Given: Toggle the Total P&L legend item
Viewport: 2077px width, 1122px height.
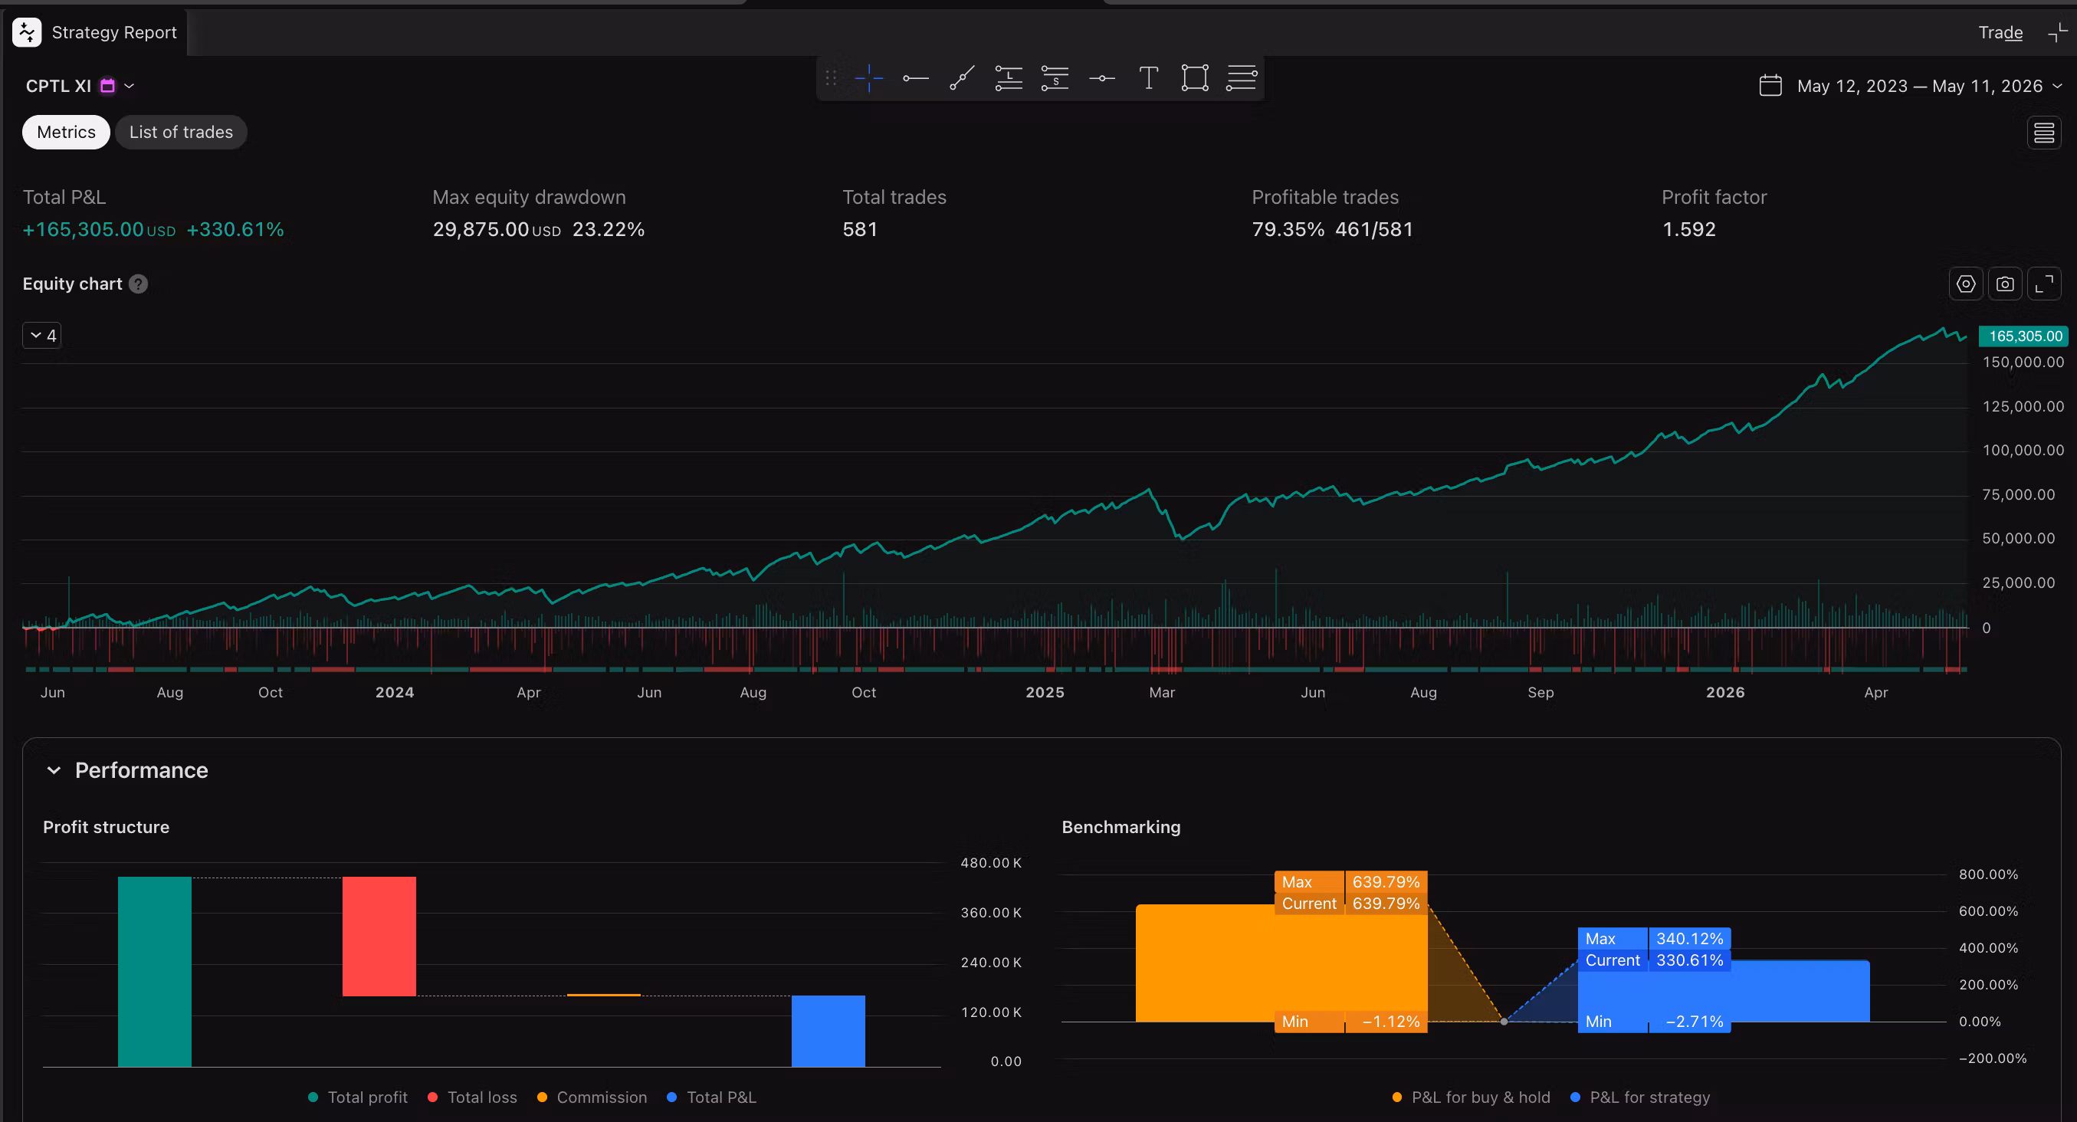Looking at the screenshot, I should coord(711,1097).
